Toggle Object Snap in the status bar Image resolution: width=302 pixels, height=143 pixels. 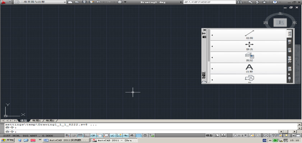(100, 135)
